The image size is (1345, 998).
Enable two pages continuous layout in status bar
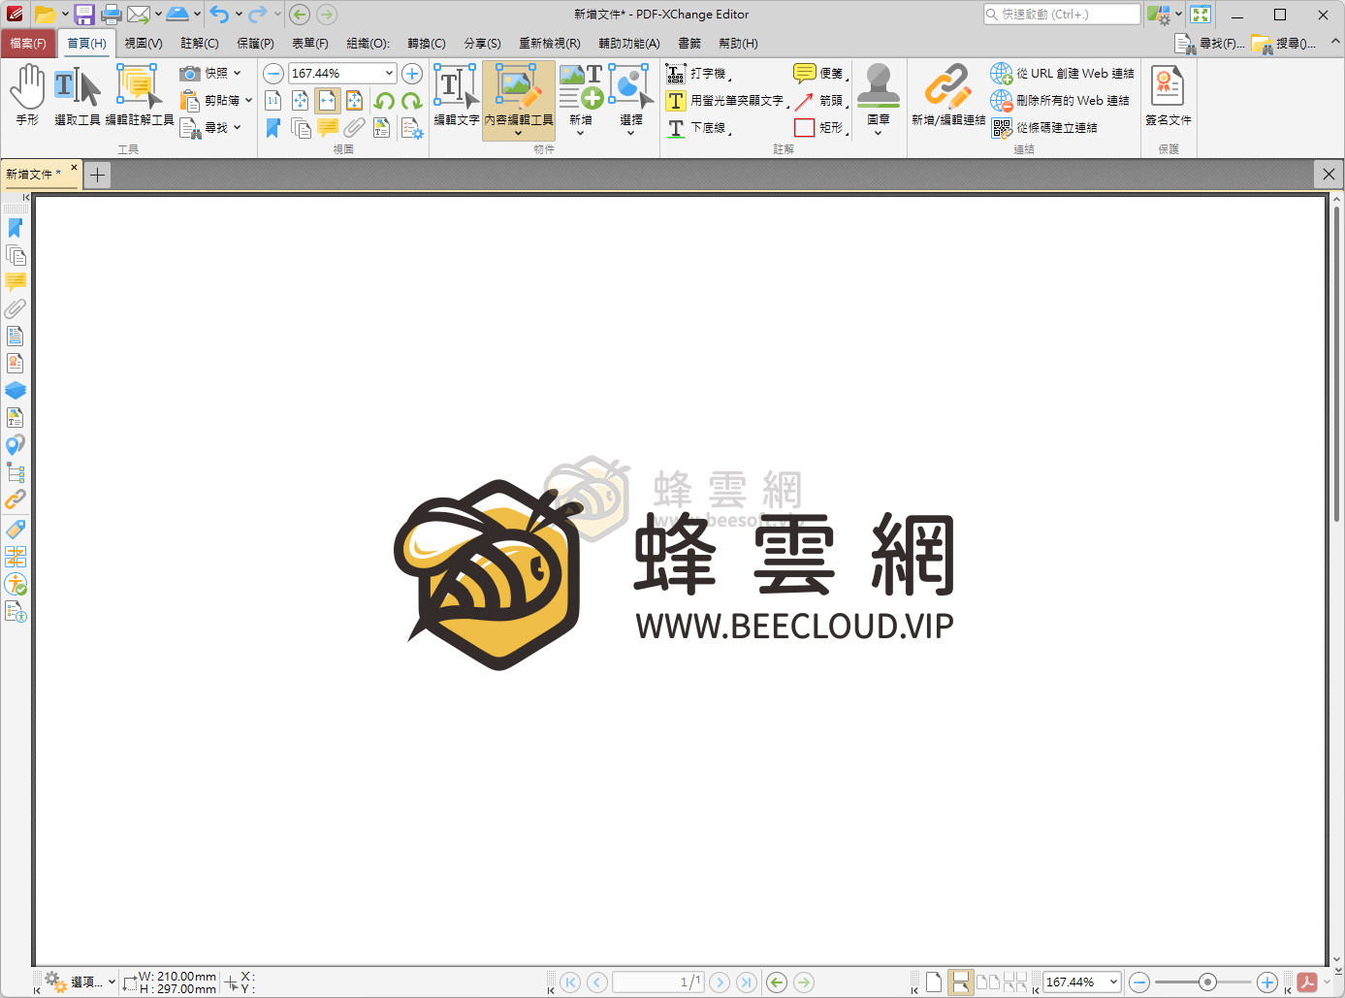pyautogui.click(x=1014, y=982)
